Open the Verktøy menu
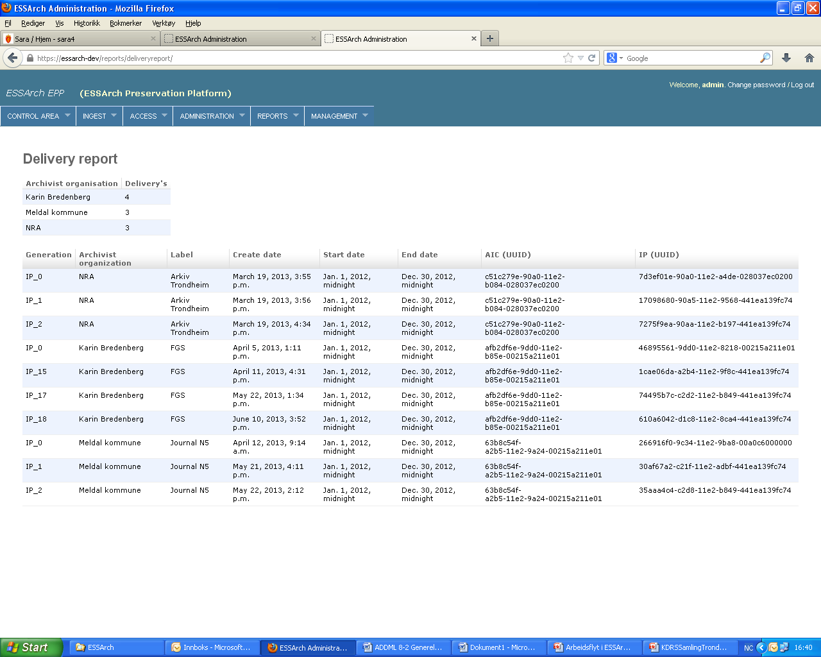The image size is (821, 657). tap(164, 23)
